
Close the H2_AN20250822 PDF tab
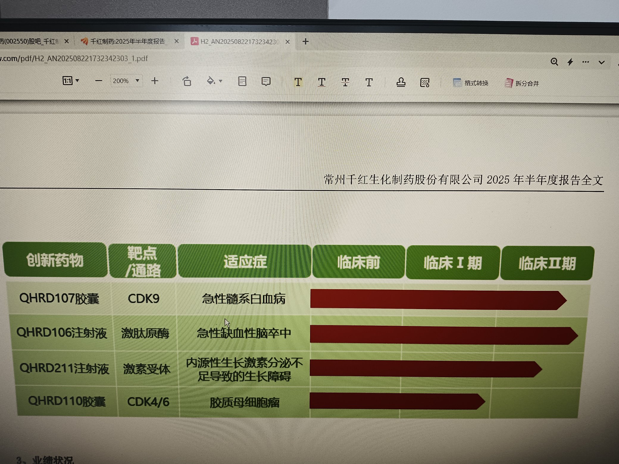point(287,42)
